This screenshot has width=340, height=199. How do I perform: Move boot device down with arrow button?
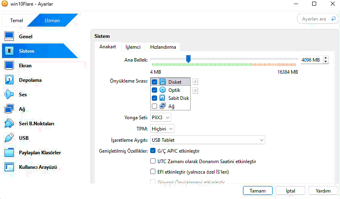pyautogui.click(x=195, y=90)
